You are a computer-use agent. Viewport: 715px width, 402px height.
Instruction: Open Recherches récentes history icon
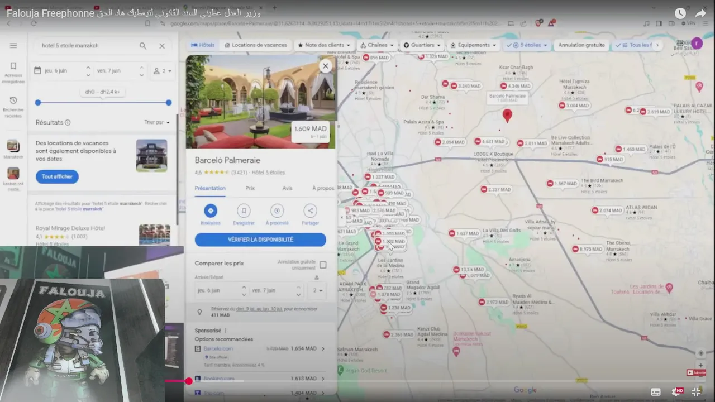pyautogui.click(x=13, y=100)
